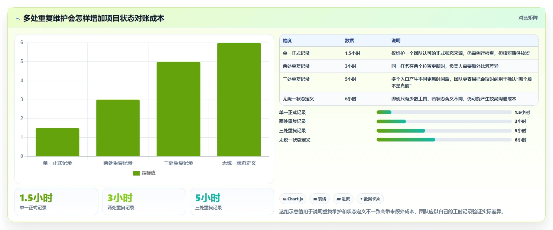The height and width of the screenshot is (230, 553).
Task: Click the 数据卡片 chip
Action: tap(370, 199)
